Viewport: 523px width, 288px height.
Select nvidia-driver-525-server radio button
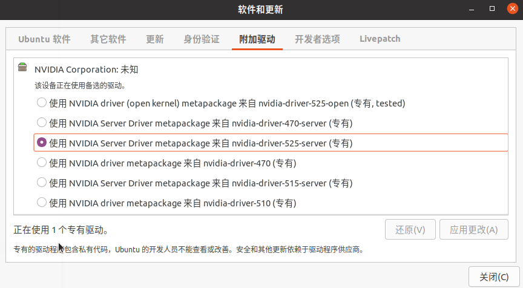click(x=42, y=142)
